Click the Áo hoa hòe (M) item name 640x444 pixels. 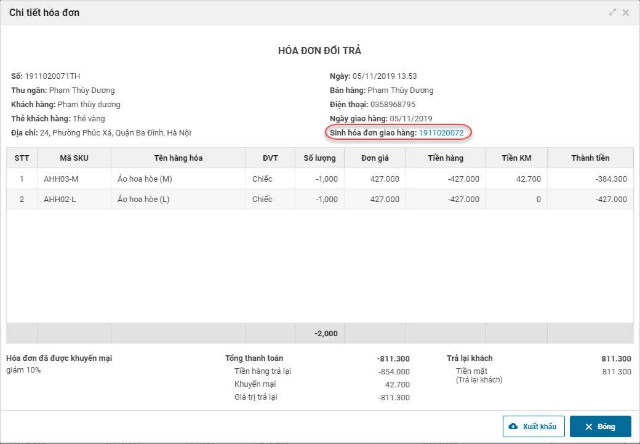pos(143,179)
